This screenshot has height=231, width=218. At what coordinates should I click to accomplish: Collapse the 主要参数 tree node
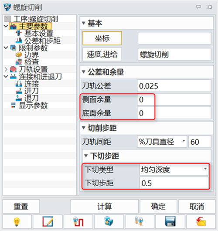pyautogui.click(x=6, y=26)
